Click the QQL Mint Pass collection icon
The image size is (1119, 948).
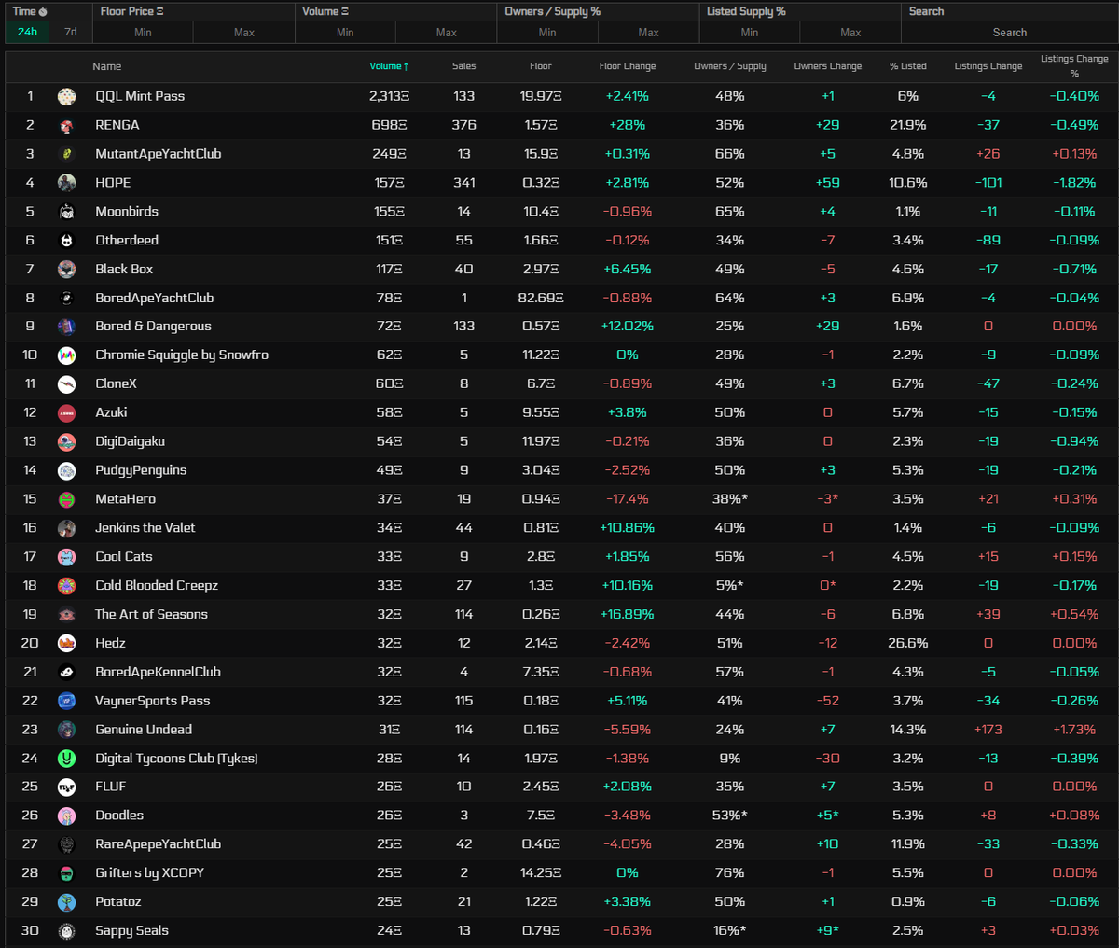(66, 96)
